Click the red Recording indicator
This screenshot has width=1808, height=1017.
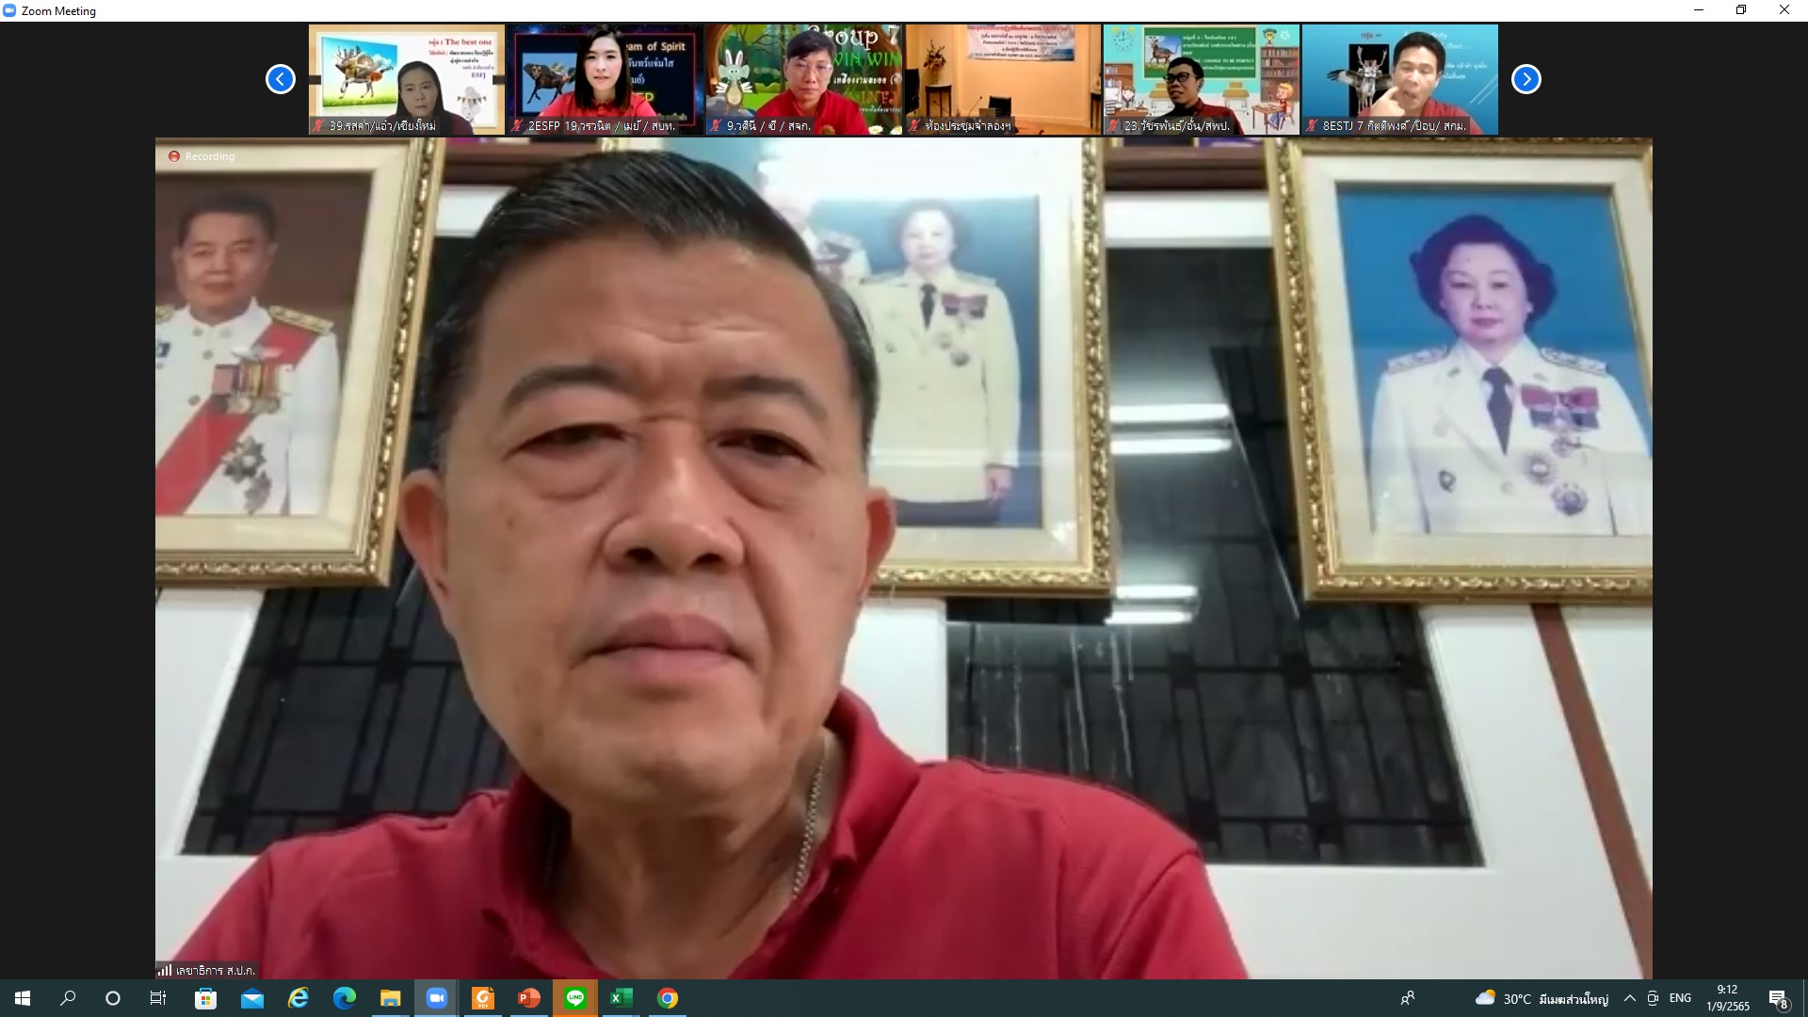click(174, 156)
